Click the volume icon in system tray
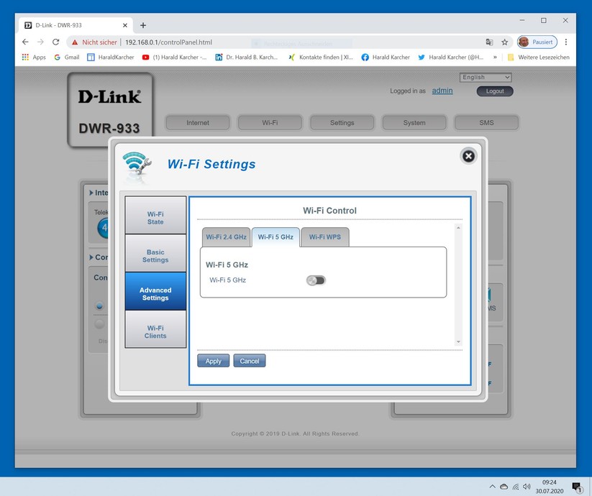The image size is (592, 496). pyautogui.click(x=527, y=487)
